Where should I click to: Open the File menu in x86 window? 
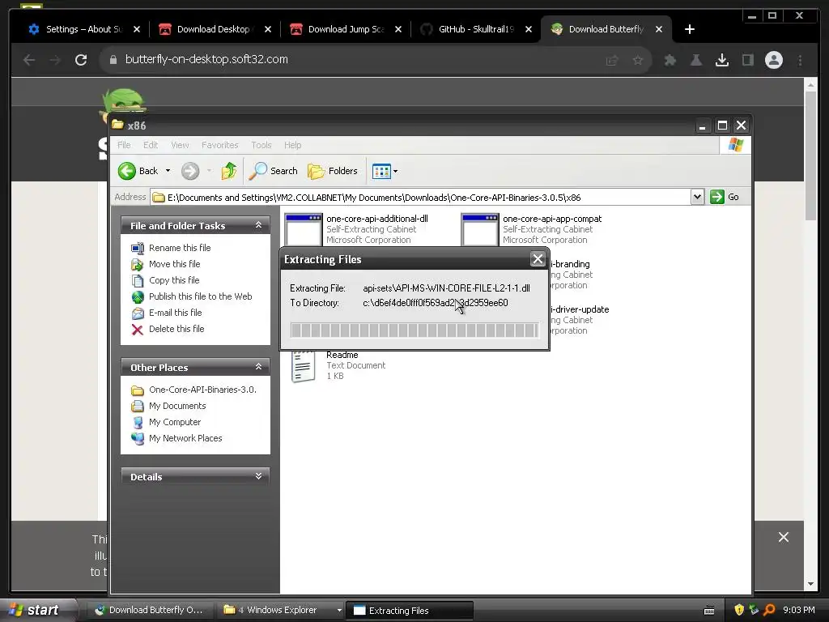pyautogui.click(x=124, y=145)
